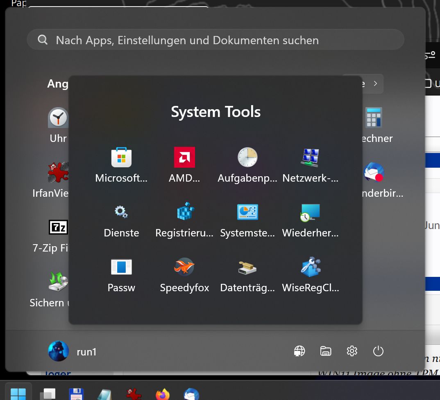
Task: Open File Explorer folder shortcut
Action: [x=326, y=351]
